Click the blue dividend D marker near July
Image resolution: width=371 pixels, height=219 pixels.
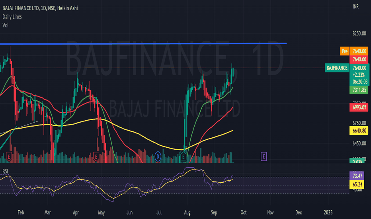[158, 156]
